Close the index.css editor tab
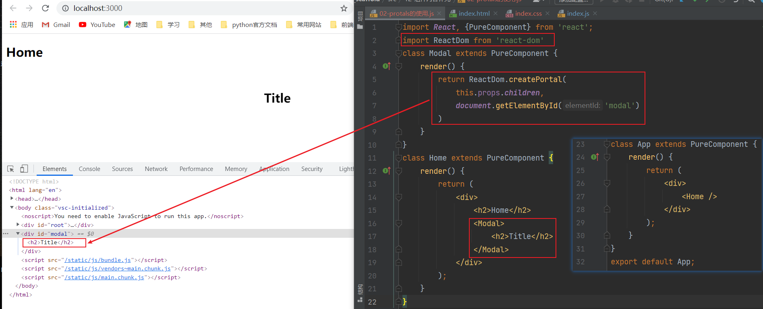The width and height of the screenshot is (763, 309). 547,14
